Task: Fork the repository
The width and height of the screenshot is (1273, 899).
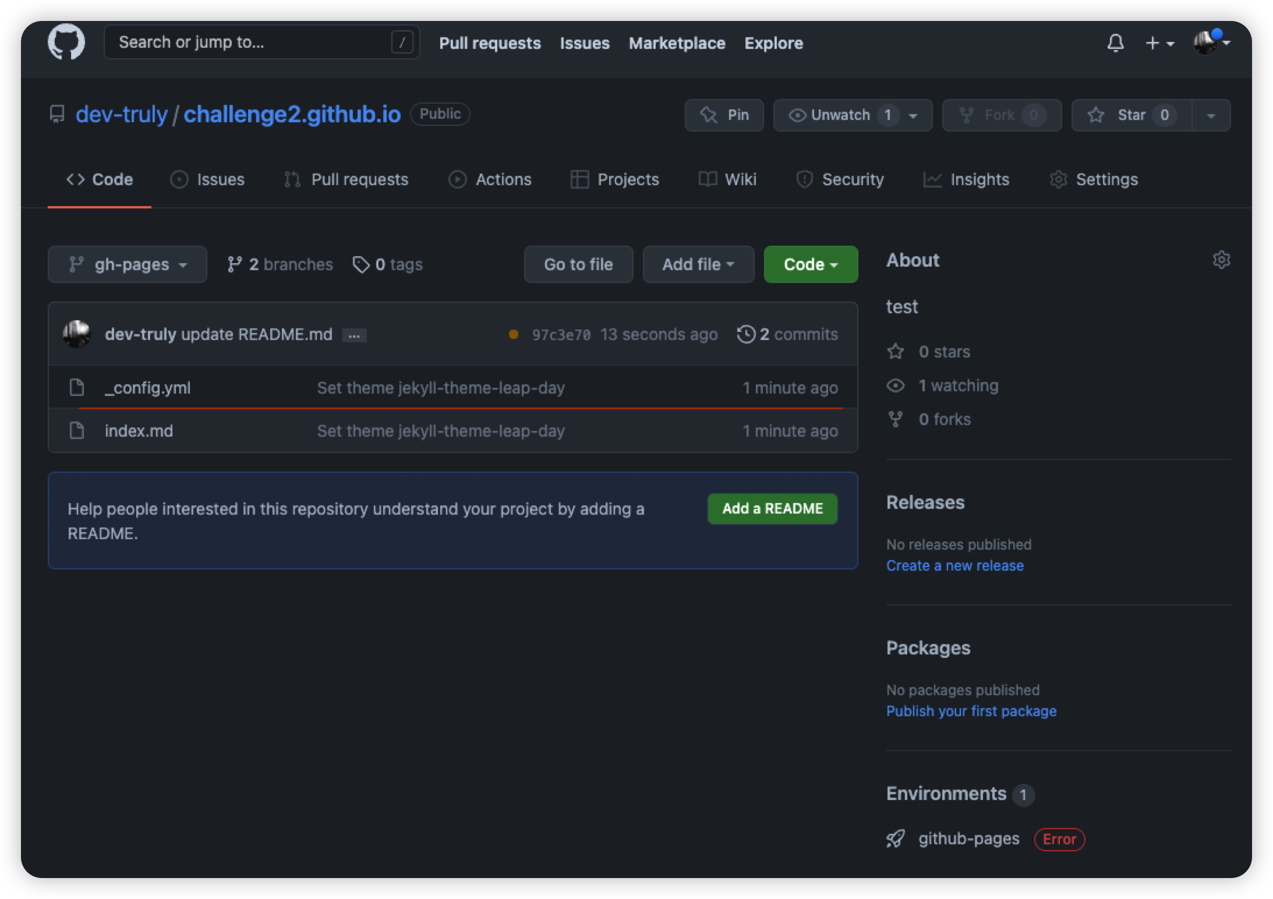Action: point(1000,115)
